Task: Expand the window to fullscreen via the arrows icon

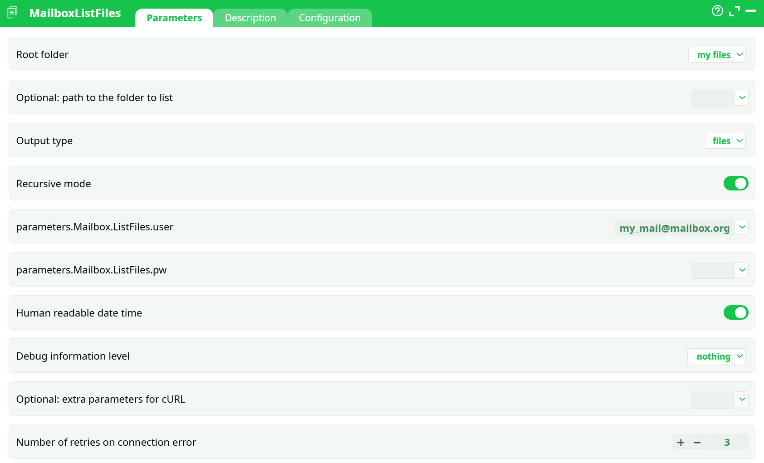Action: (x=735, y=11)
